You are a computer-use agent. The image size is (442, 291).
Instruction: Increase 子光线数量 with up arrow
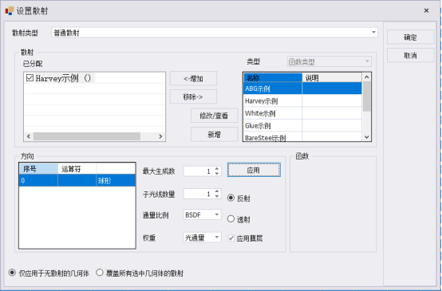[217, 191]
